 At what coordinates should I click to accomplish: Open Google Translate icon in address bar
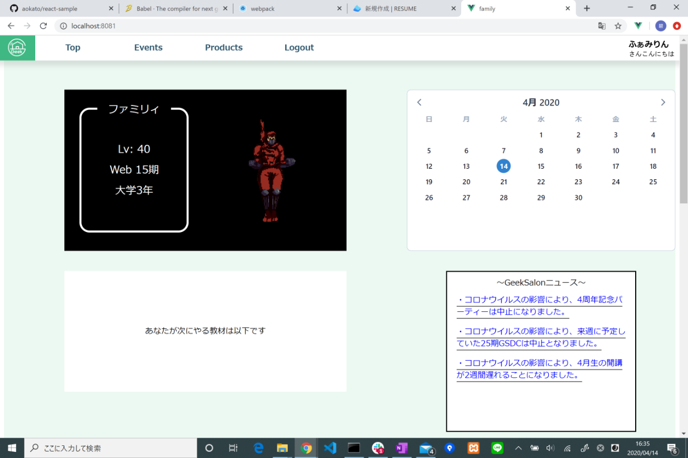pos(602,26)
